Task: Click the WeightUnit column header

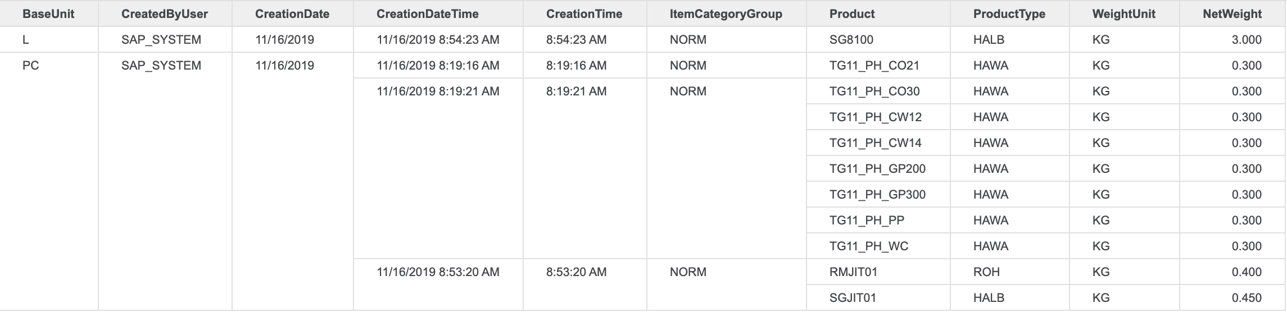Action: pyautogui.click(x=1123, y=14)
